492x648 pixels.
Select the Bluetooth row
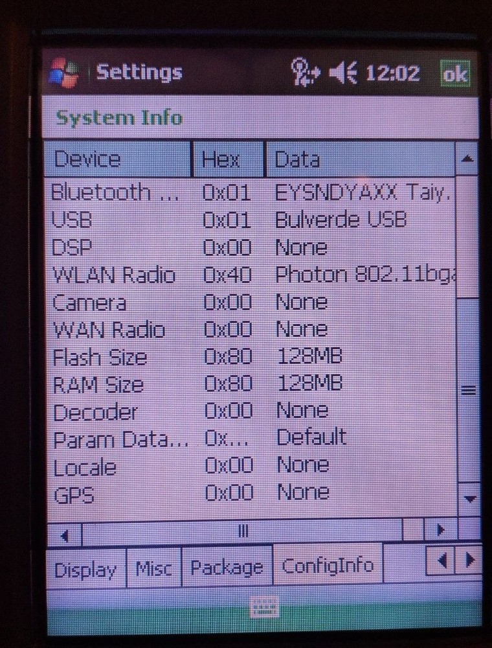point(250,192)
